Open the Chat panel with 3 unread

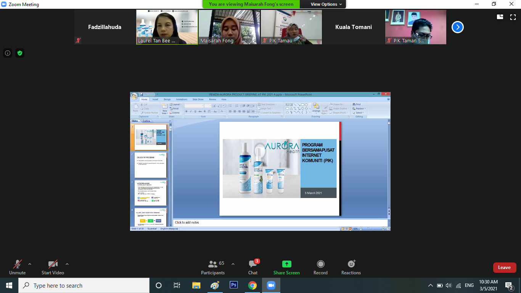point(253,267)
